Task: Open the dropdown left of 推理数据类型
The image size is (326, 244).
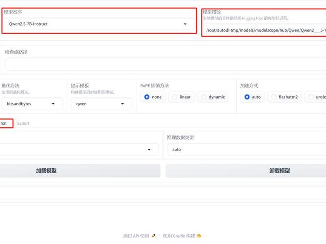Action: [x=79, y=150]
